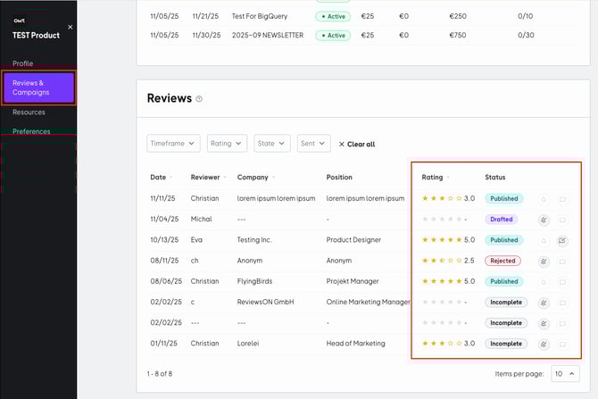Click the Active status badge for Test For BigQuery
This screenshot has width=598, height=399.
[333, 16]
